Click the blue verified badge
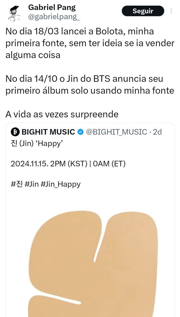Screen dimensions: 180x317 (81, 132)
